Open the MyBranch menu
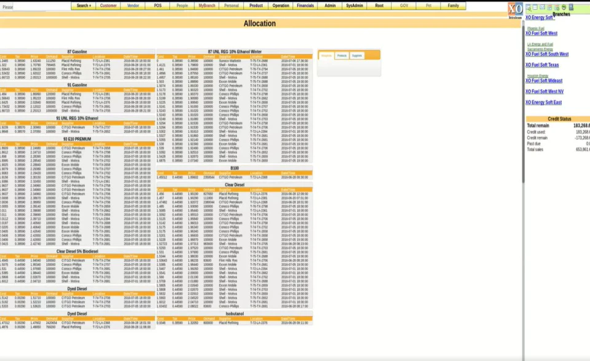Screen dimensions: 590x361 [x=207, y=6]
